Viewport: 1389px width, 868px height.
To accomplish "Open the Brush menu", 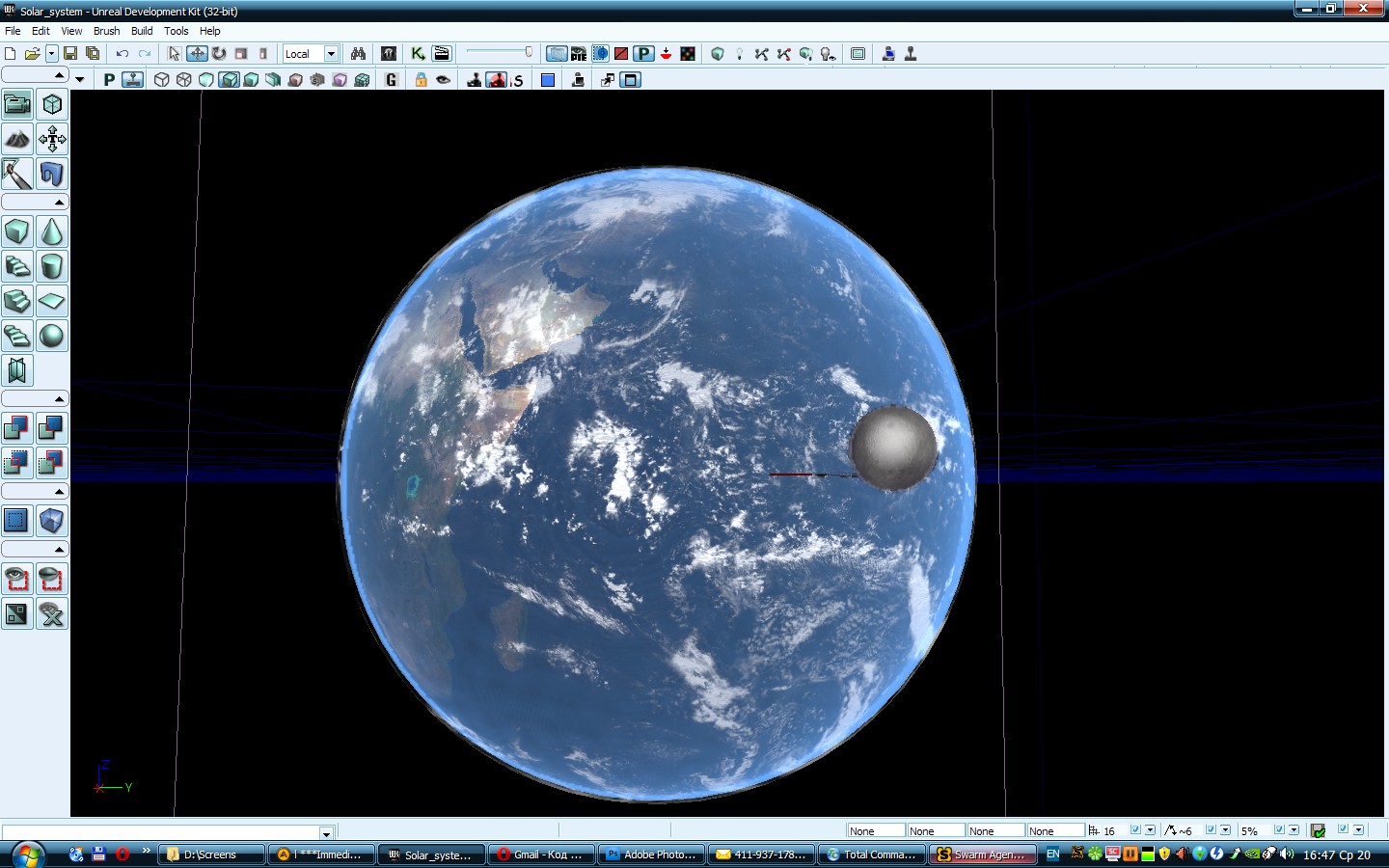I will click(x=106, y=31).
